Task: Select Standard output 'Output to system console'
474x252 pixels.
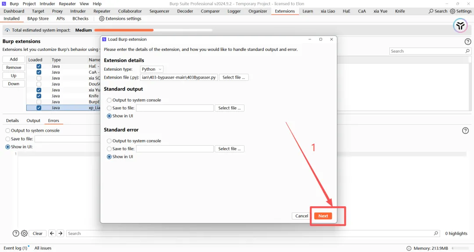Action: tap(109, 100)
